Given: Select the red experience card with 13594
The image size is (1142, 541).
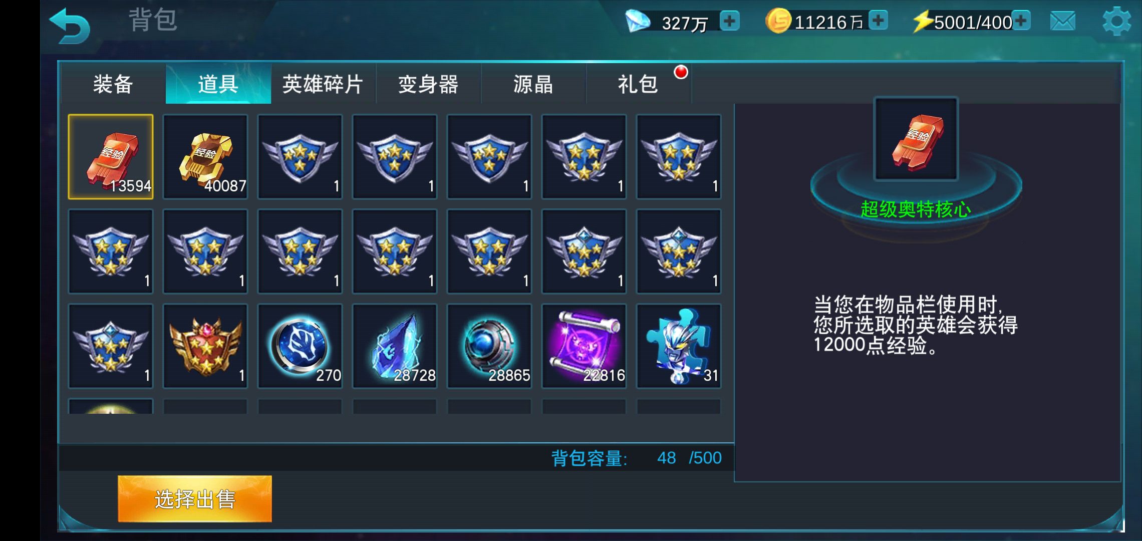Looking at the screenshot, I should pos(111,157).
